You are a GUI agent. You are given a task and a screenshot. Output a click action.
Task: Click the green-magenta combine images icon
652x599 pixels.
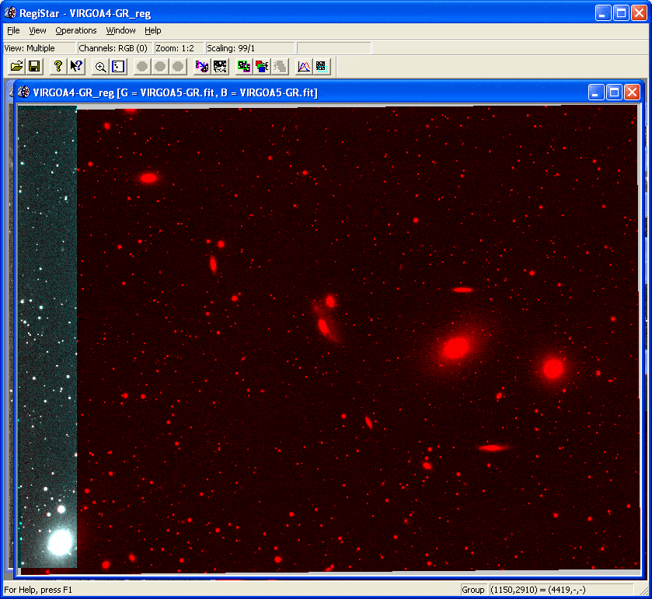tap(244, 67)
